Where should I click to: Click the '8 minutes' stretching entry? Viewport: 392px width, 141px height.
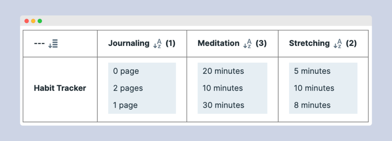tap(312, 105)
